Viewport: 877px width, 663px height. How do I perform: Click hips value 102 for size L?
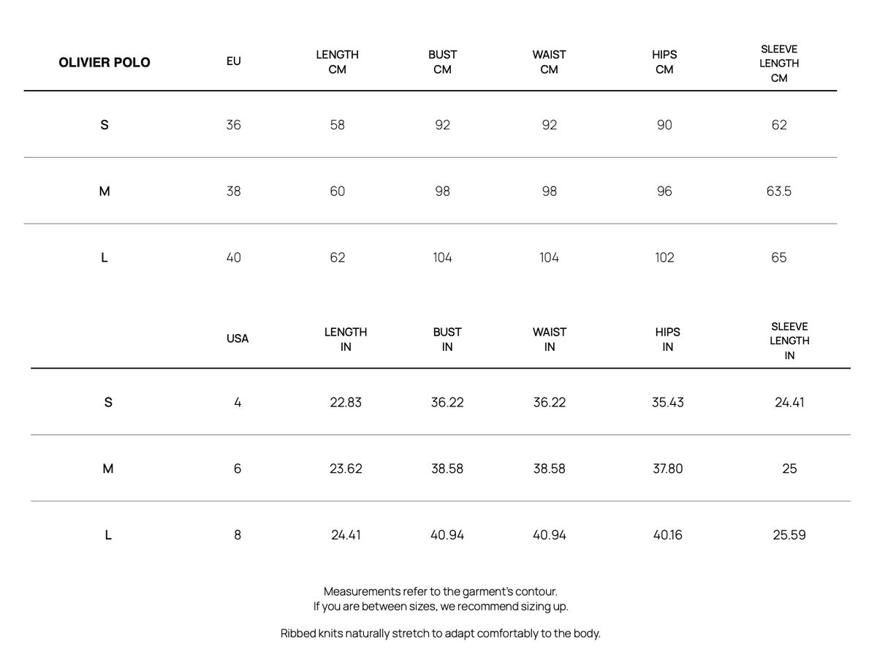tap(664, 257)
